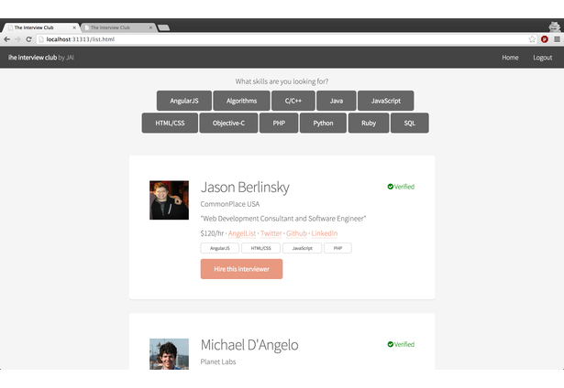
Task: Open a new tab with the tab button
Action: tap(163, 27)
